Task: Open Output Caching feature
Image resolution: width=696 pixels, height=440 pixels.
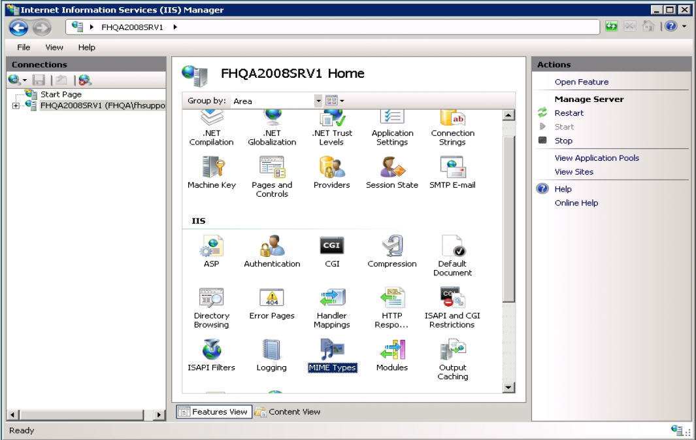Action: 452,360
